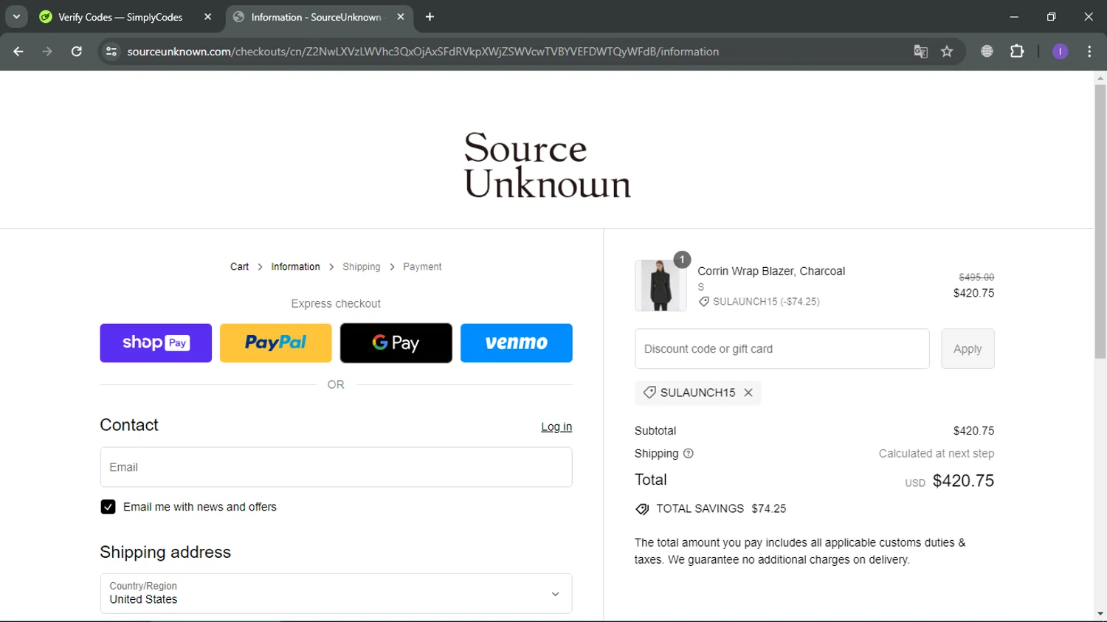Viewport: 1107px width, 622px height.
Task: Click the scrollbar down arrow
Action: 1100,614
